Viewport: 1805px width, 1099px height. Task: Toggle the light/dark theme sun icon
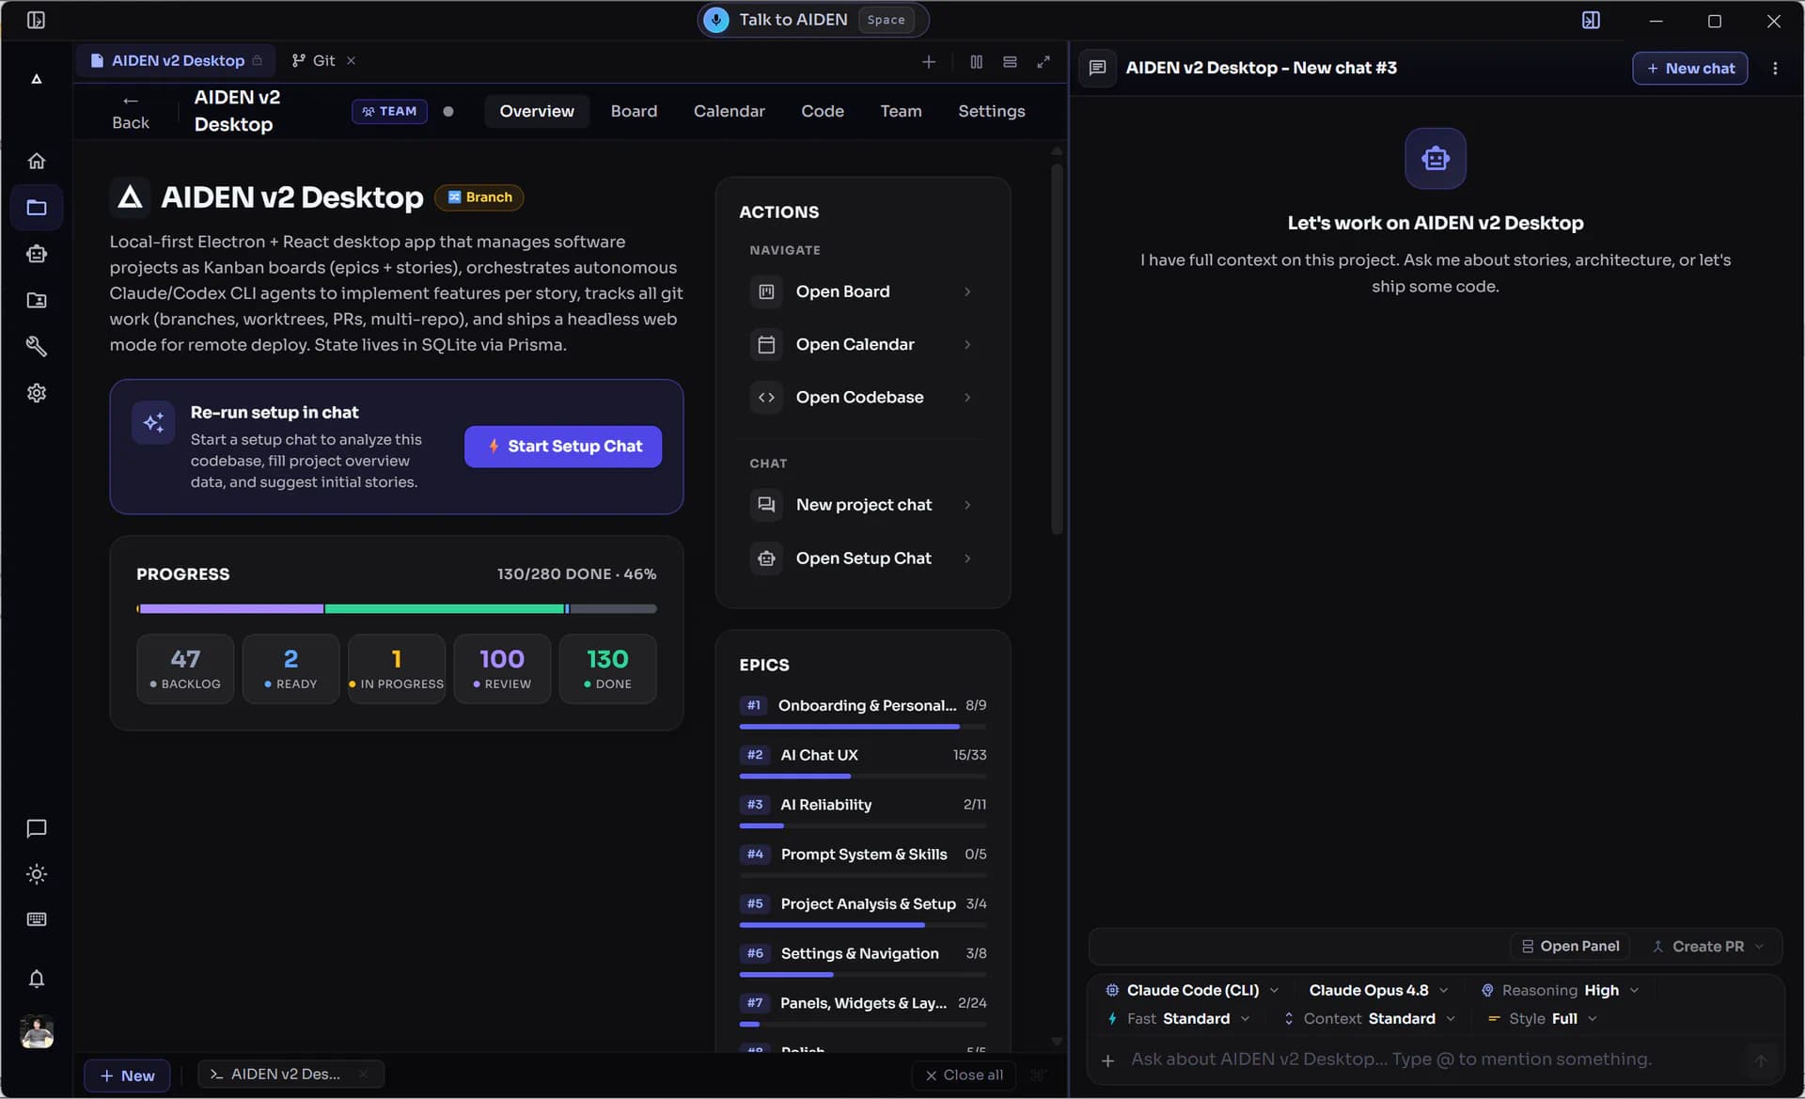(37, 874)
